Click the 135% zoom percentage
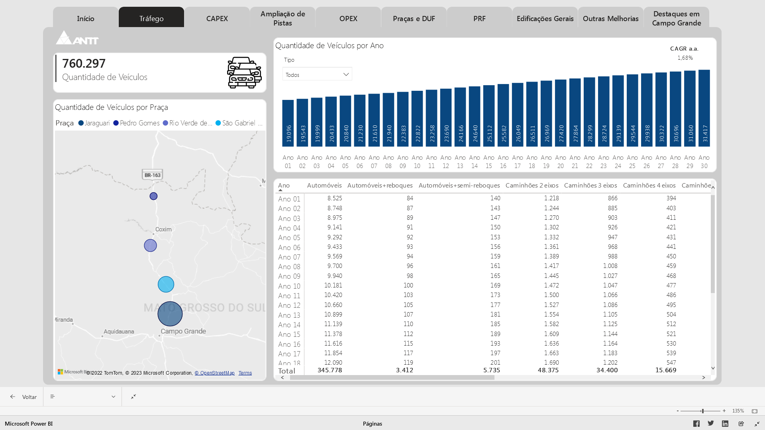The image size is (765, 430). (738, 411)
